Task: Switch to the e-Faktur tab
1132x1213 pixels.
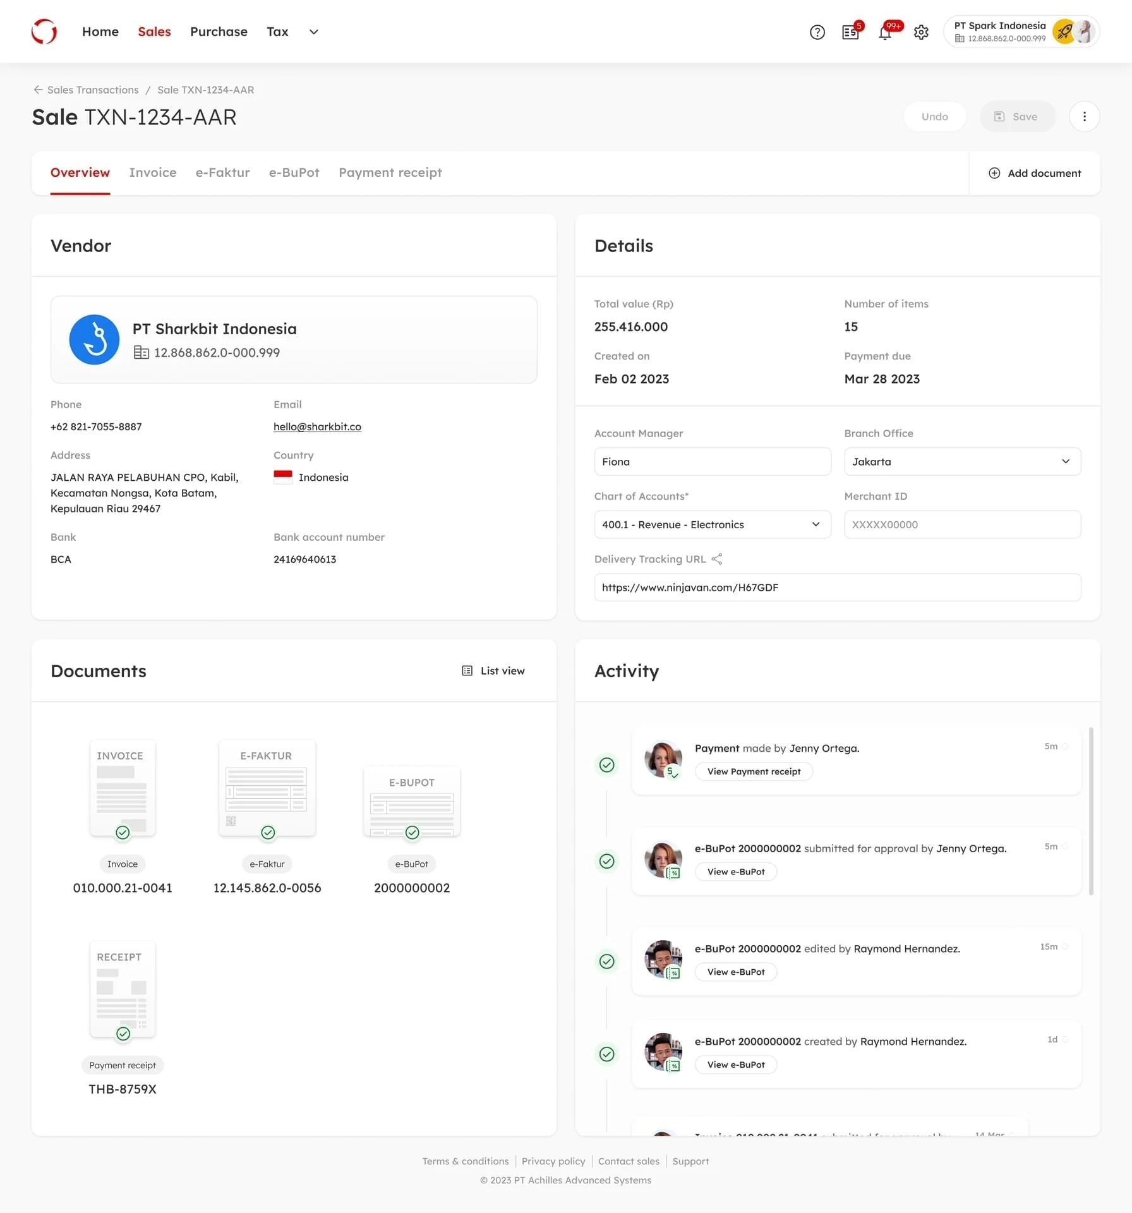Action: click(x=222, y=173)
